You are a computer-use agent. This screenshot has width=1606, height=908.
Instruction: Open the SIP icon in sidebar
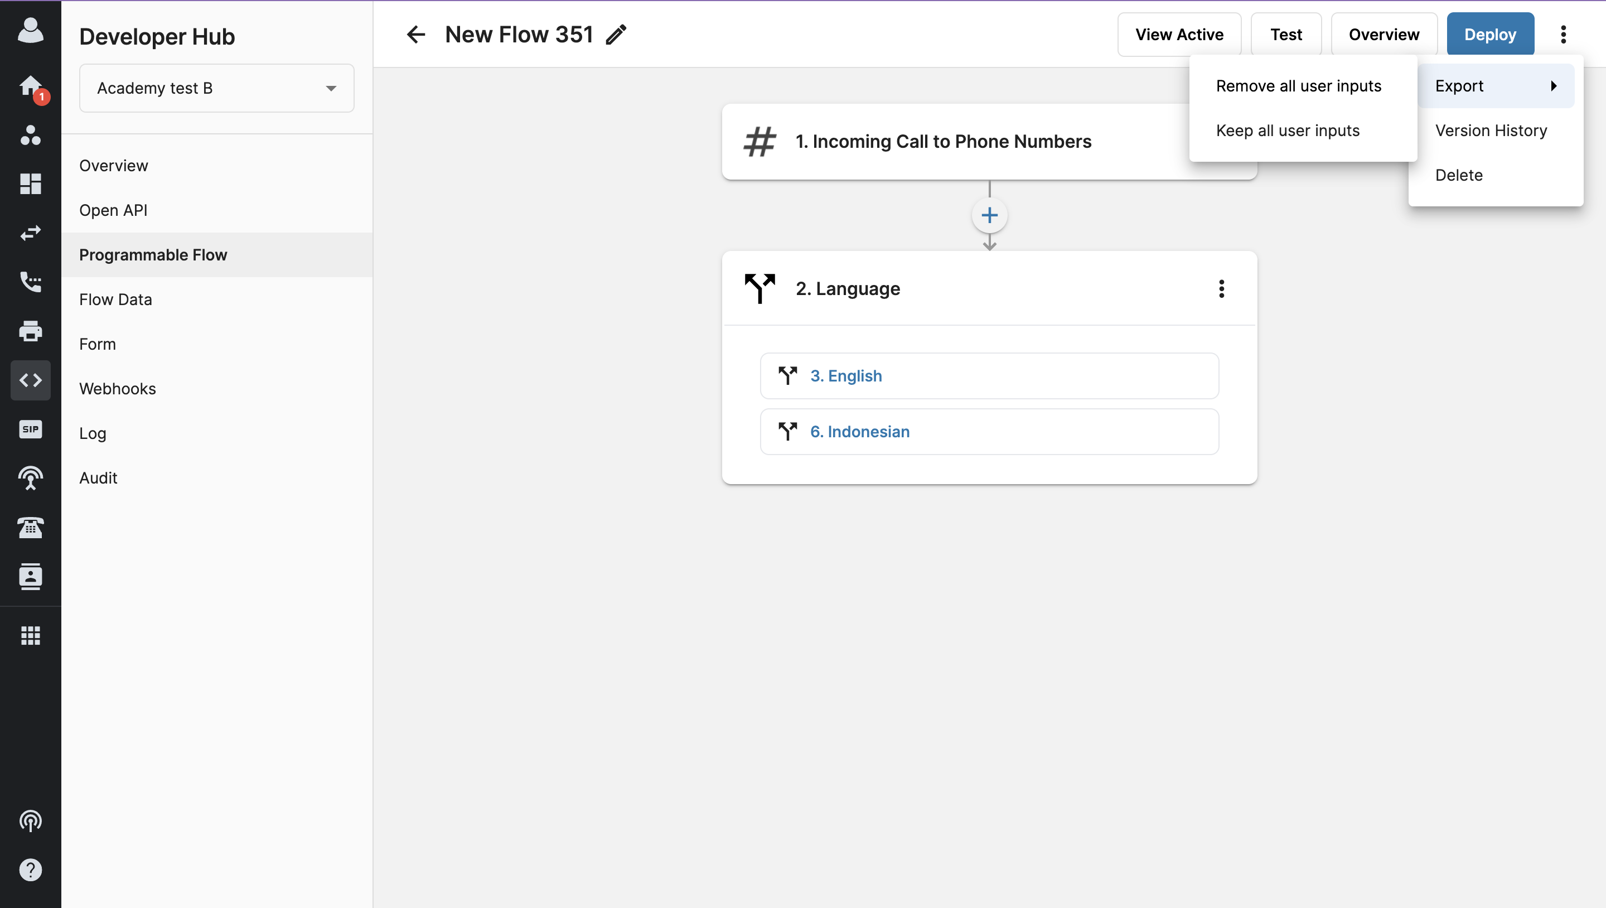pos(30,429)
